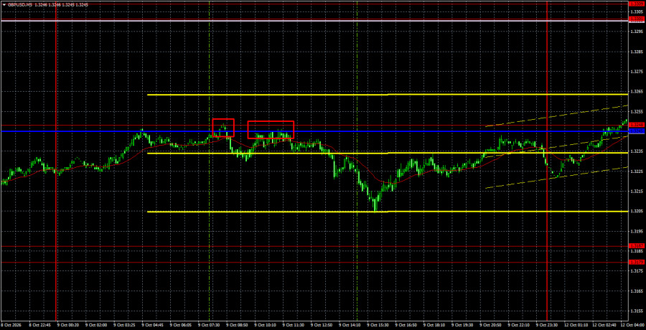Click the 12 Oct 02:40 time label
Screen dimensions: 646x330
click(x=604, y=325)
